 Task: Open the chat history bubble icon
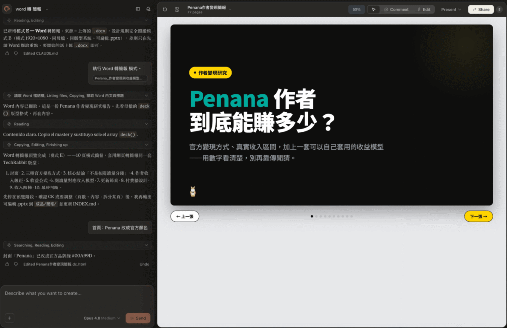tap(148, 9)
